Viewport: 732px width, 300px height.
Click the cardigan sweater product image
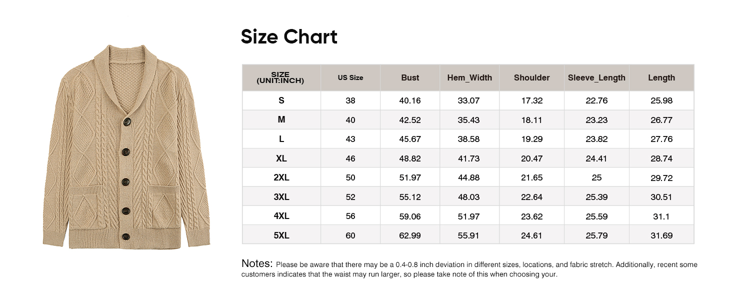tap(126, 147)
